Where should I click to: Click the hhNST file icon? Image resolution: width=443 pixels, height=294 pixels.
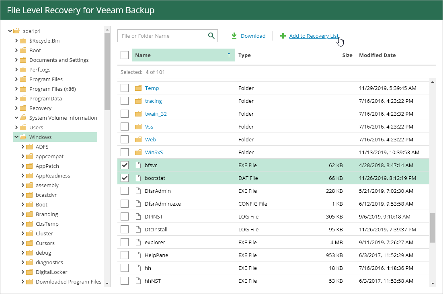point(138,281)
